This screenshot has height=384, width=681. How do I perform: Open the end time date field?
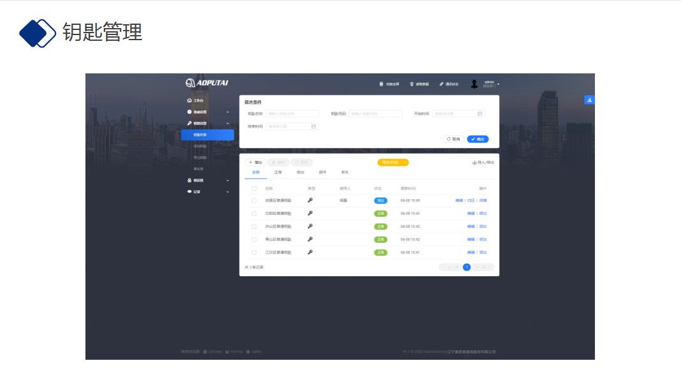292,126
